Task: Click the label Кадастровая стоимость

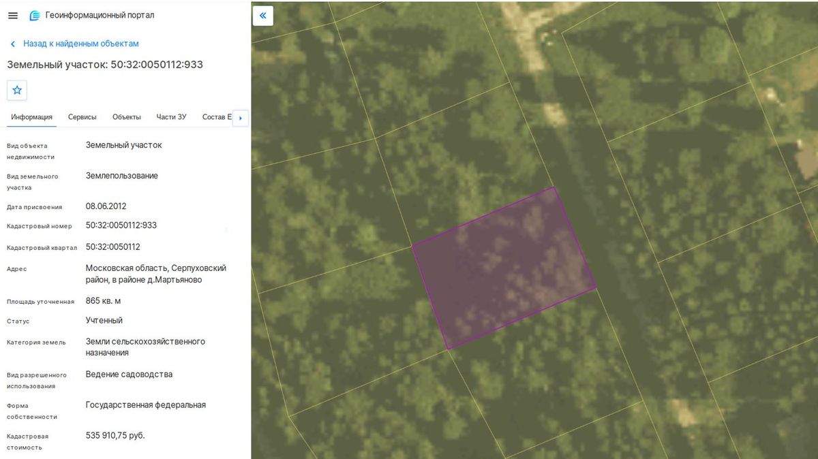Action: (x=28, y=442)
